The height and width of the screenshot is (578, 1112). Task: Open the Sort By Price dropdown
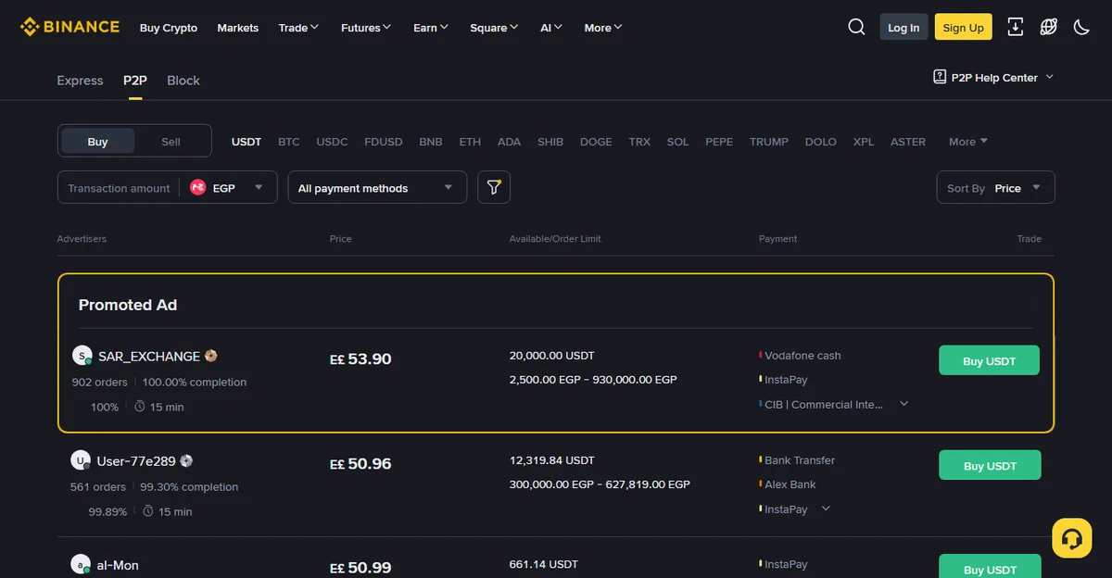tap(995, 187)
